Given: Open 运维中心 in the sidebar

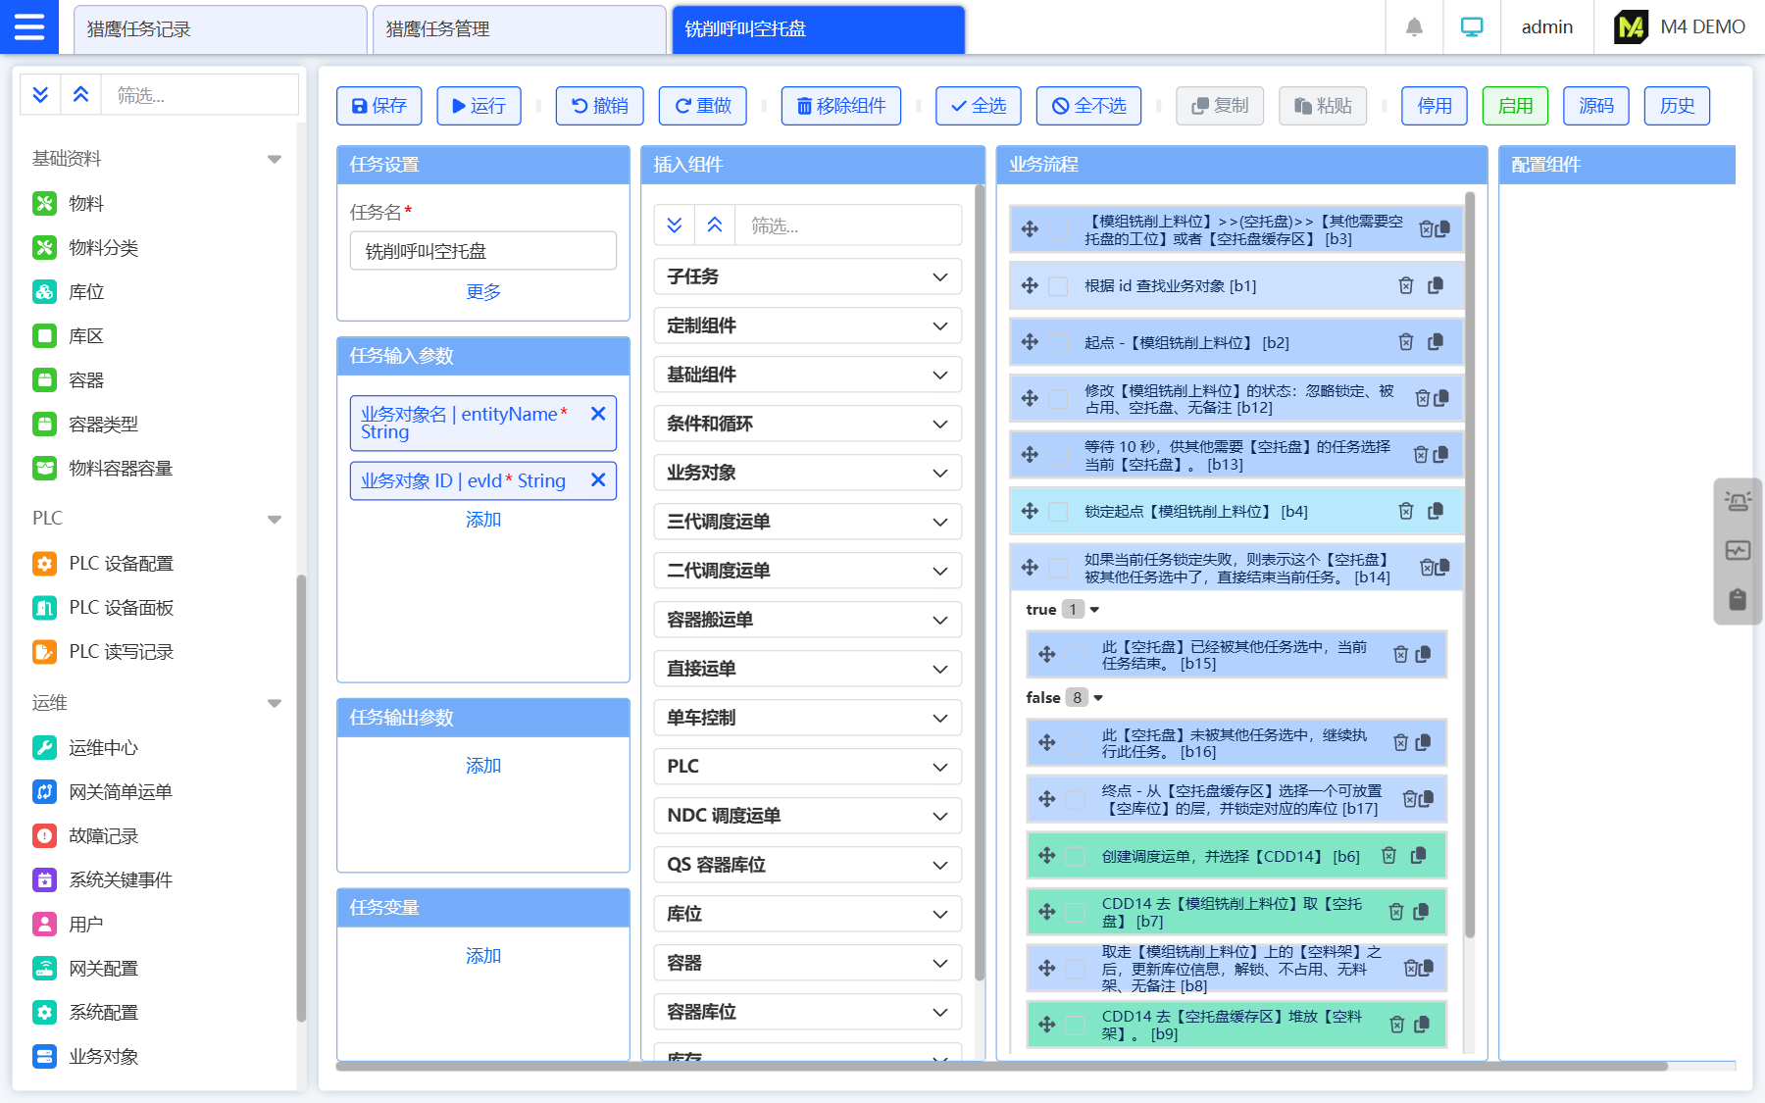Looking at the screenshot, I should pos(103,748).
